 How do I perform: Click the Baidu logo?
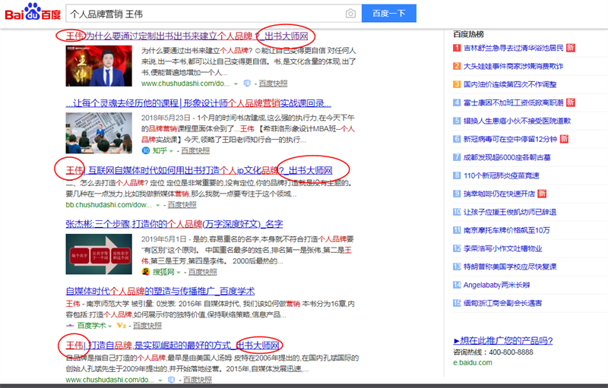(31, 13)
